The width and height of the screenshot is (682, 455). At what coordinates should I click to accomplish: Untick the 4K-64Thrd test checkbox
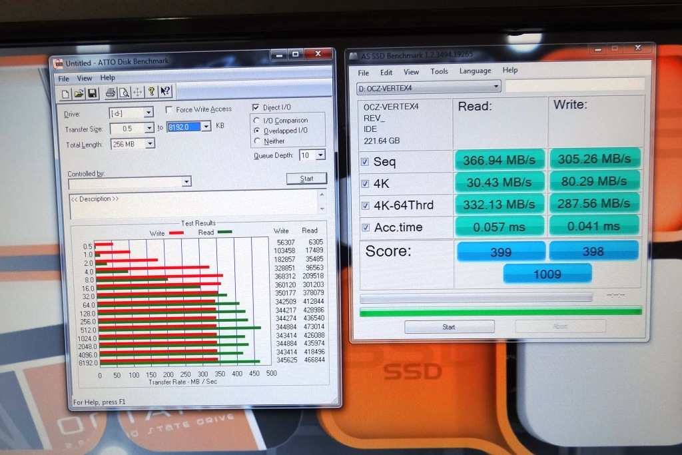click(x=364, y=205)
